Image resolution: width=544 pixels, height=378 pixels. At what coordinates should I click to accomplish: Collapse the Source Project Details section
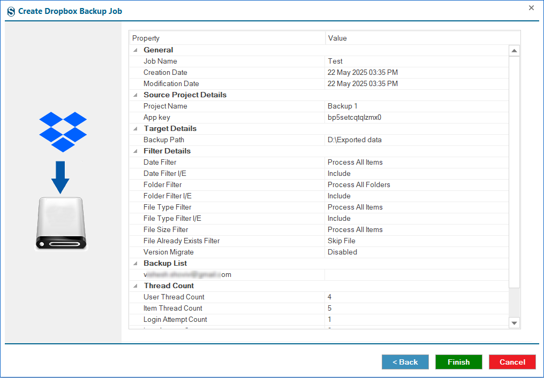coord(135,95)
